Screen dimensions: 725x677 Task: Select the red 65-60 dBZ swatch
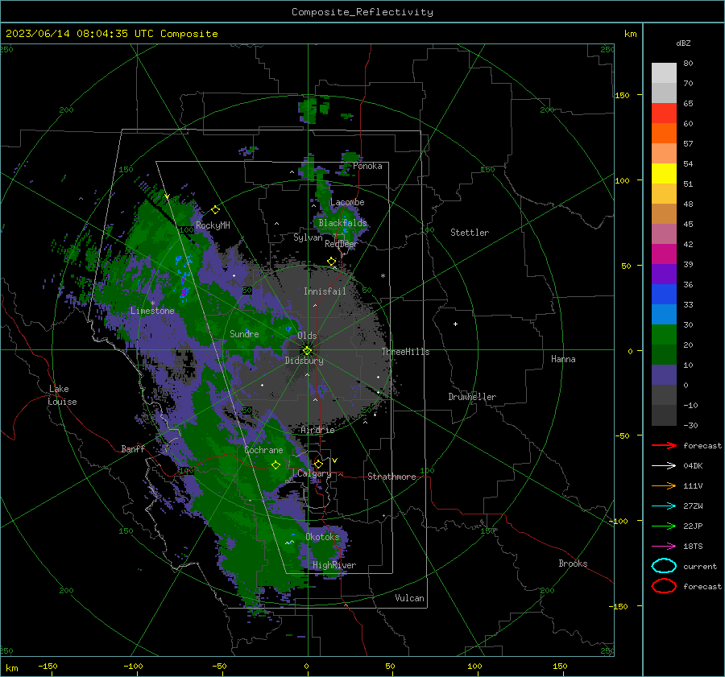[x=664, y=114]
